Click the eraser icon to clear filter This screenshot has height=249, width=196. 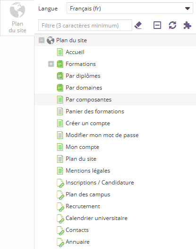(138, 25)
